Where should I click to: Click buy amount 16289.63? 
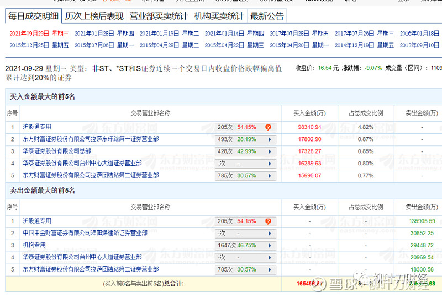click(x=309, y=164)
